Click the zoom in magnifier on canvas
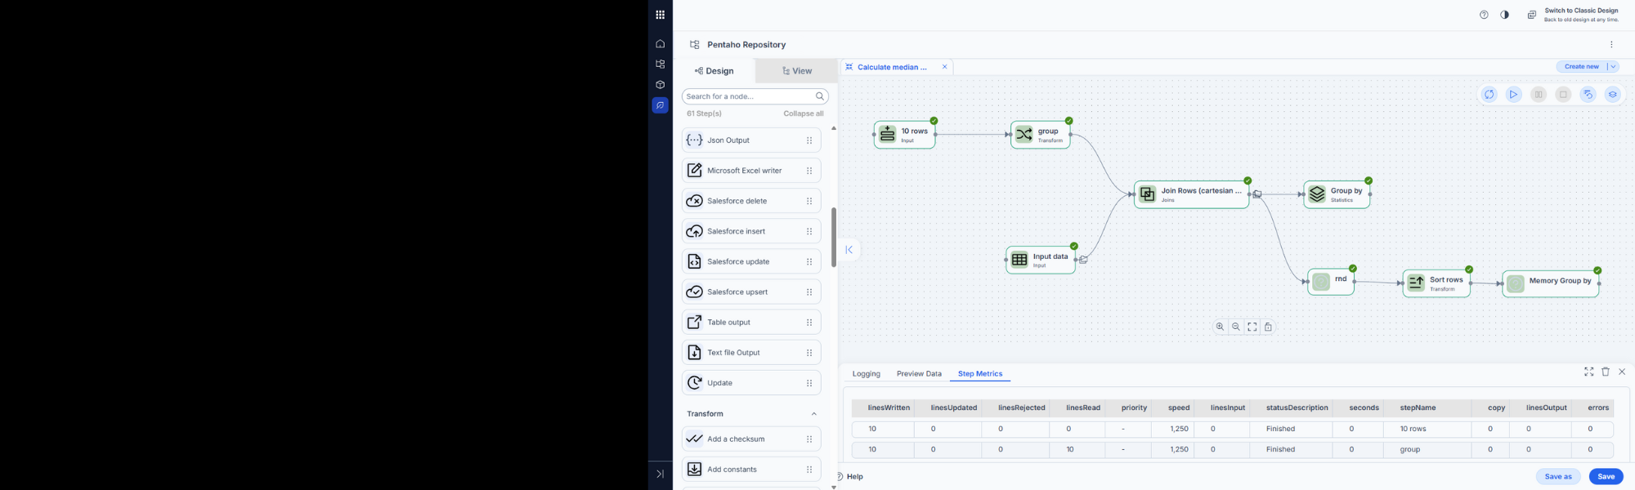The image size is (1635, 490). (x=1220, y=327)
